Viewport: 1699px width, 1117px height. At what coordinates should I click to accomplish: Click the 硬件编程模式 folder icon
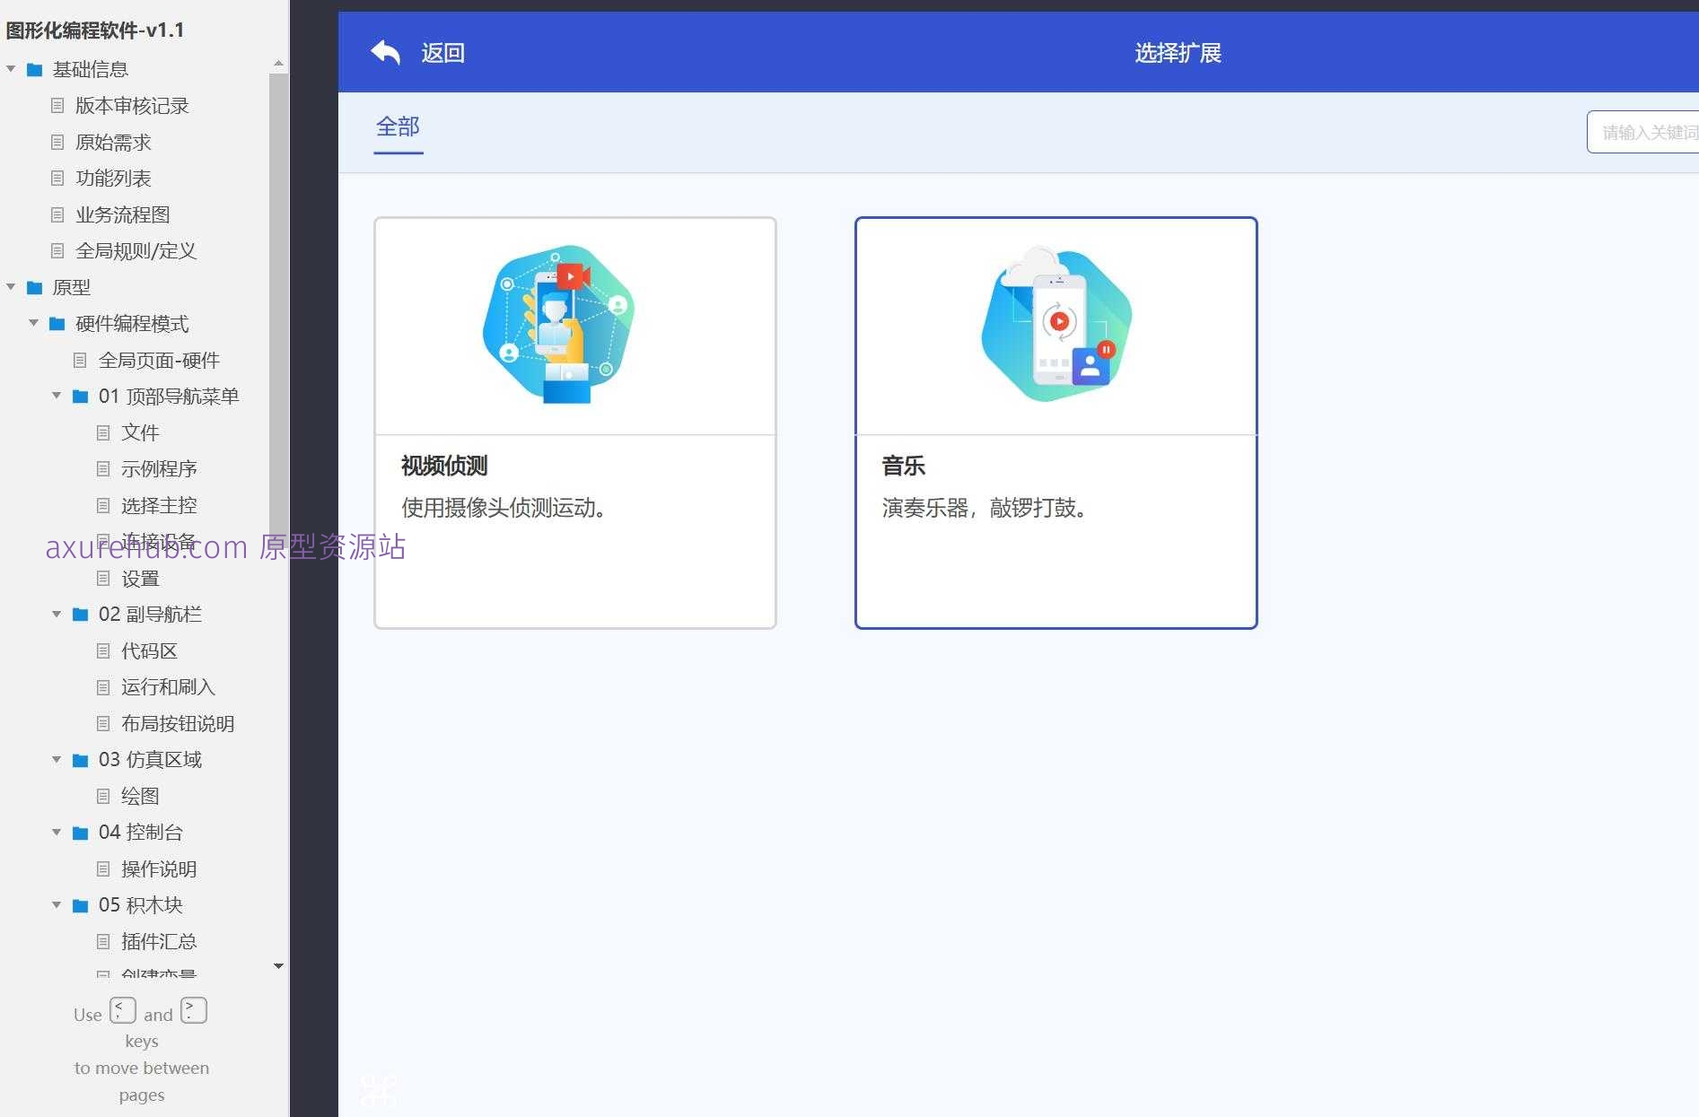57,324
